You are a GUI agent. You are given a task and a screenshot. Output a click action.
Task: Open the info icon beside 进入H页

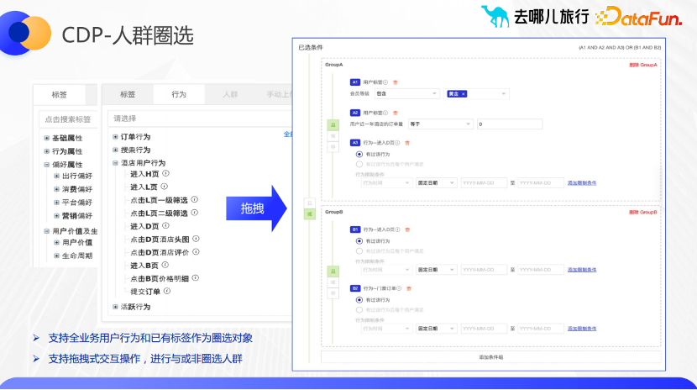tap(165, 173)
